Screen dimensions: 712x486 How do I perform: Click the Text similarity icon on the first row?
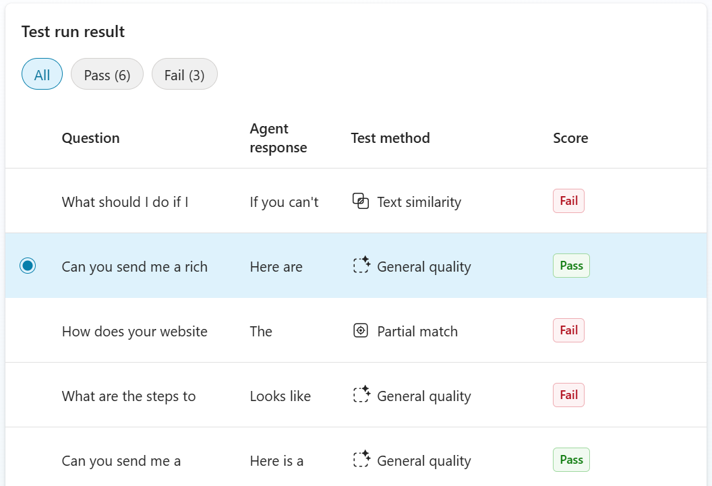(361, 201)
